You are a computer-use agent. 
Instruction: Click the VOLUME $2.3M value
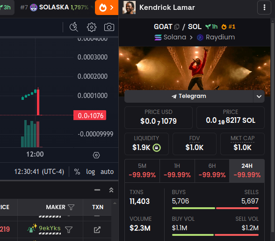coord(140,228)
